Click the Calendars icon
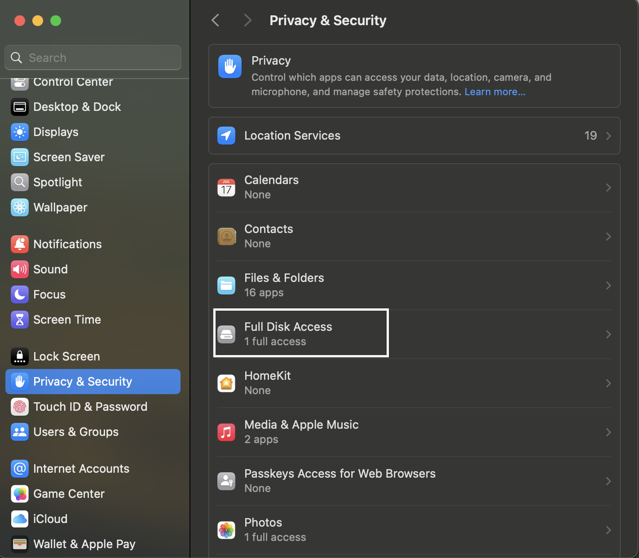This screenshot has height=558, width=639. pyautogui.click(x=226, y=188)
